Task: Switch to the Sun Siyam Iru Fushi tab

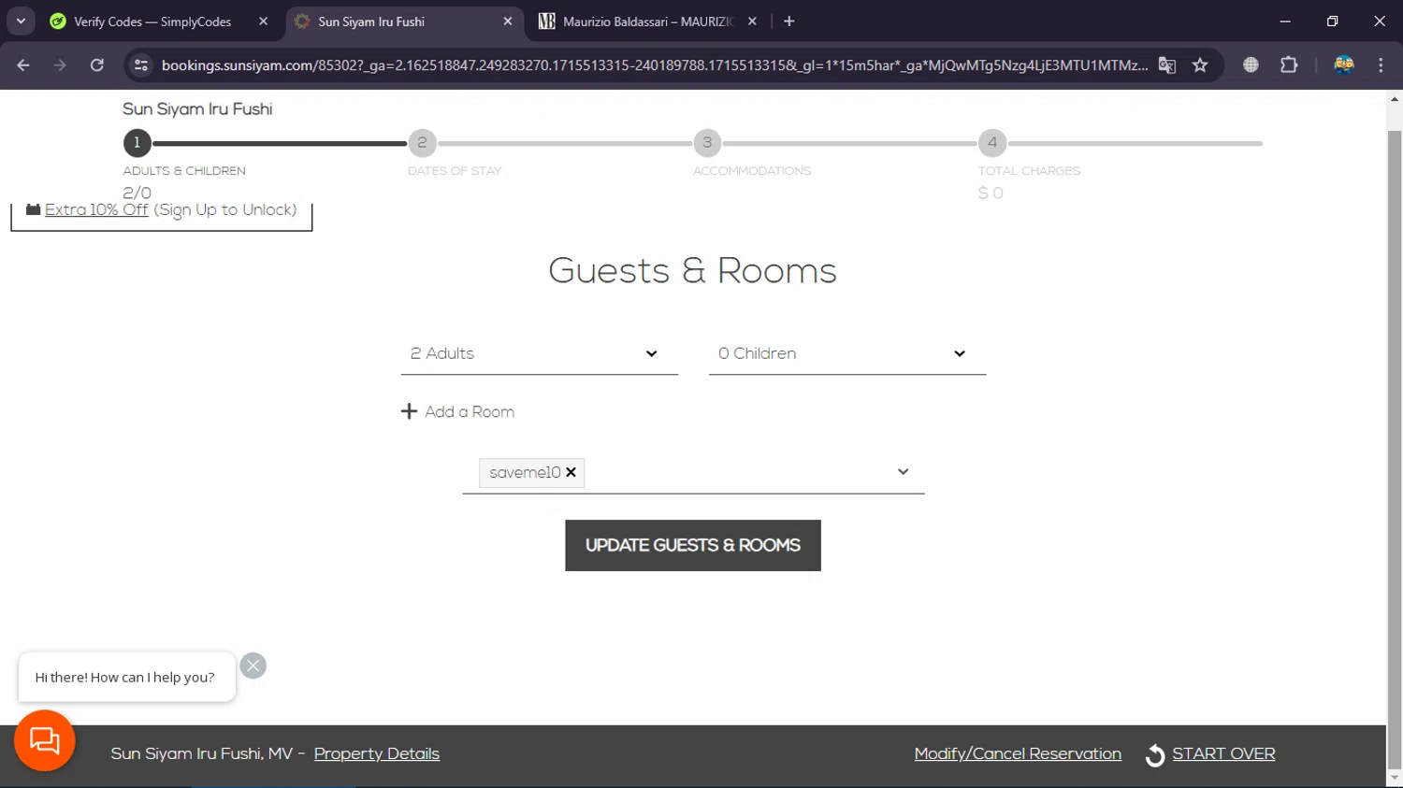Action: point(404,21)
